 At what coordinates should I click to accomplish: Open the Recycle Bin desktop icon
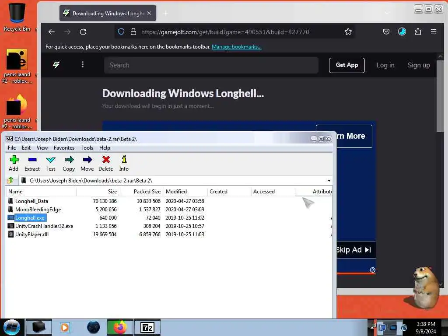coord(17,17)
